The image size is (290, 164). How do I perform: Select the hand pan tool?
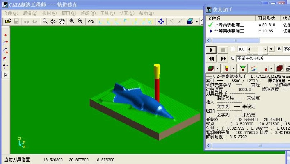point(62,21)
